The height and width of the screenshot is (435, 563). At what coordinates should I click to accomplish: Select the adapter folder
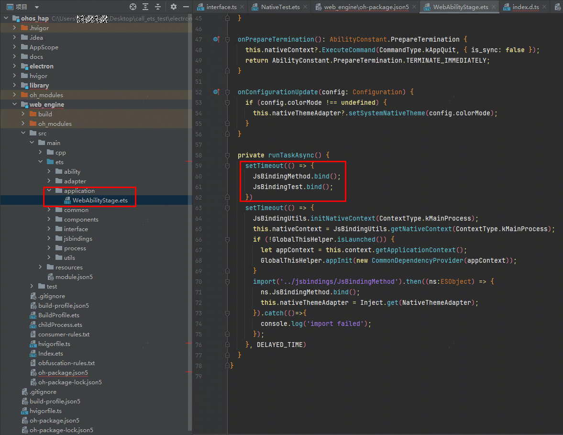point(75,181)
